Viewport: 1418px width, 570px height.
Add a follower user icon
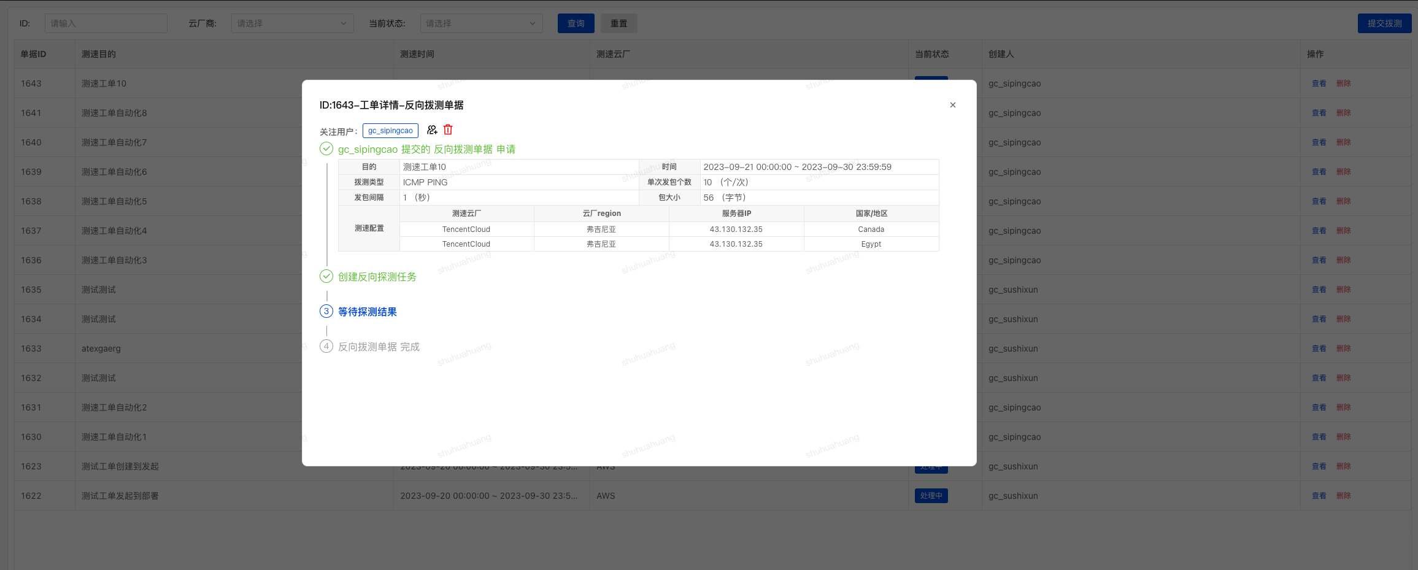(x=432, y=130)
